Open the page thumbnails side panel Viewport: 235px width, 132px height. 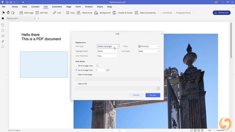pyautogui.click(x=3, y=25)
